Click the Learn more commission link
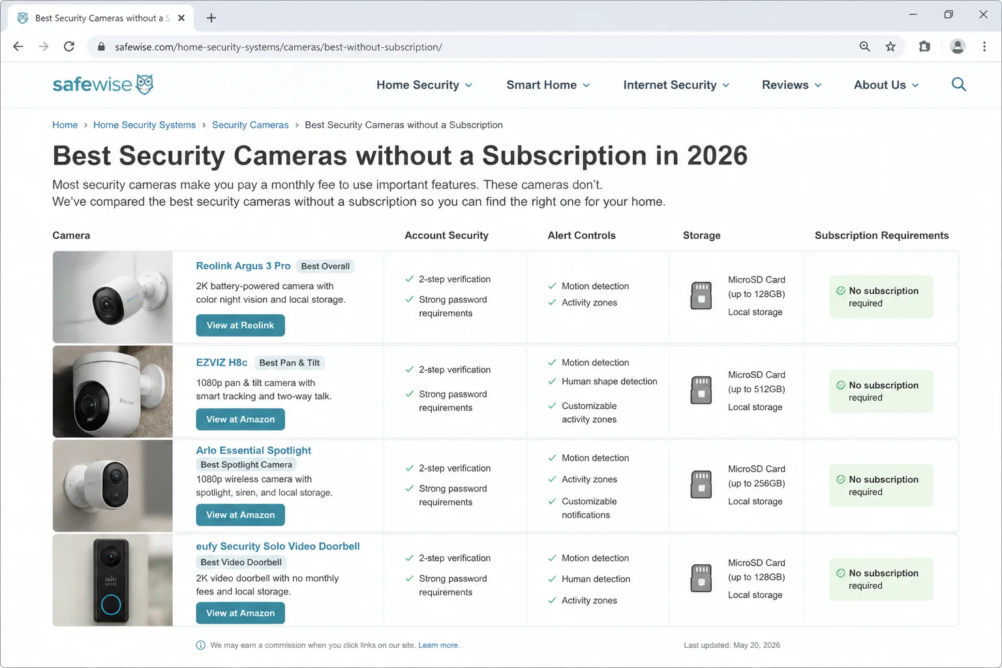1002x668 pixels. click(438, 645)
